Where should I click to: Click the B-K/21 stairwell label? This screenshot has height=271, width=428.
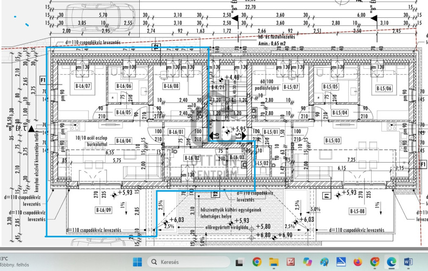coord(218,87)
